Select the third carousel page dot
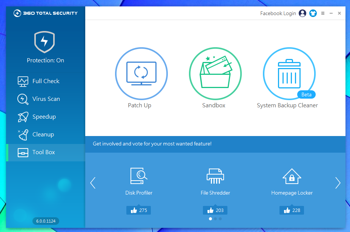Image resolution: width=350 pixels, height=232 pixels. 220,219
